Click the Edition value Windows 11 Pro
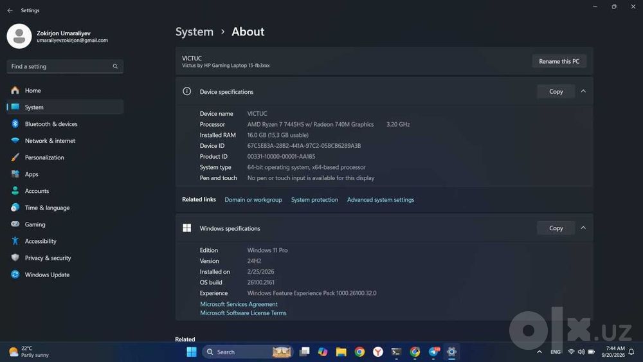This screenshot has width=643, height=362. coord(267,250)
